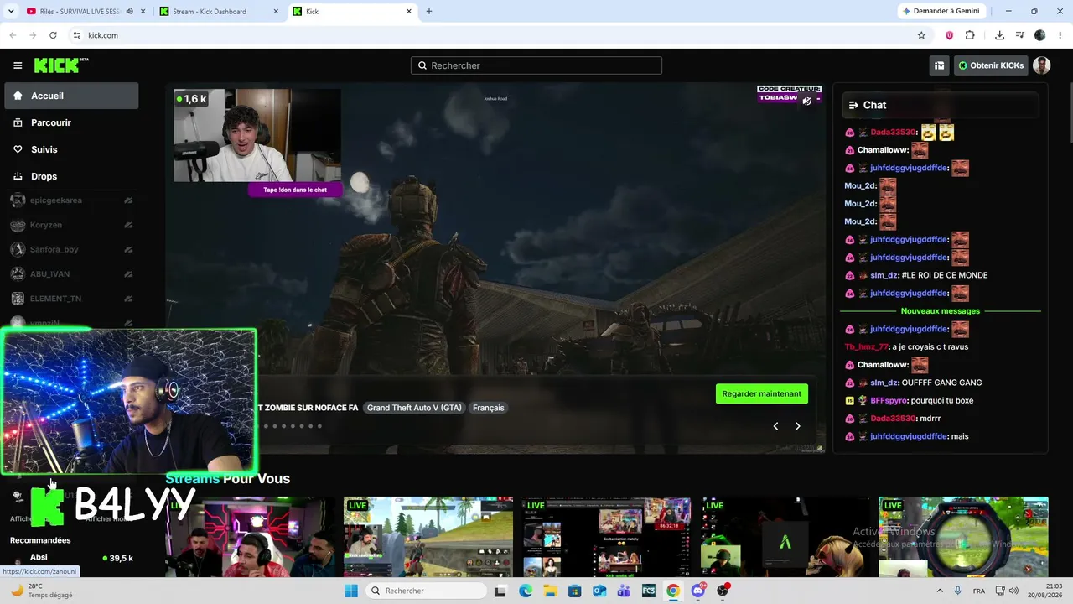Open Microsoft Edge from the taskbar
Viewport: 1073px width, 604px height.
point(526,591)
